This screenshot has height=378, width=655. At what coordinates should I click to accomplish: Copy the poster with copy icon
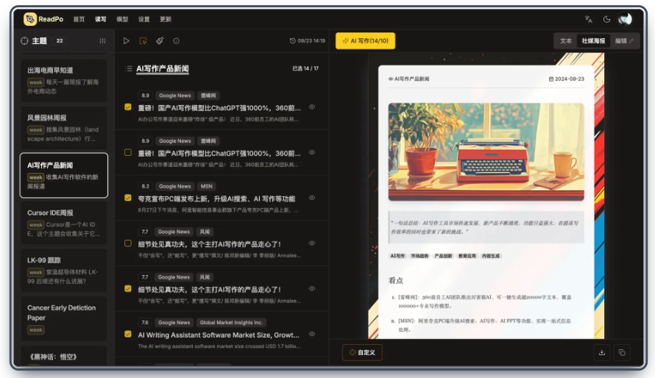pos(622,352)
